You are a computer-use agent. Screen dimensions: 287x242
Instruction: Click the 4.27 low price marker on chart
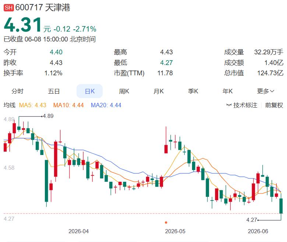click(x=252, y=220)
